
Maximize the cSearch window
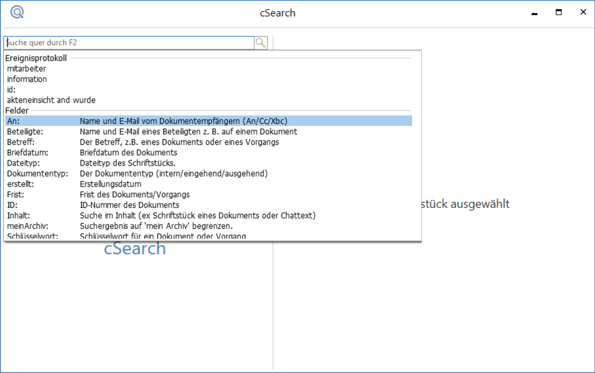point(559,13)
